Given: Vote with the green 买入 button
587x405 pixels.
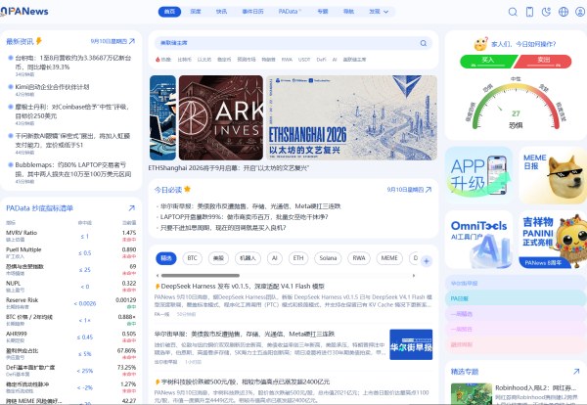Looking at the screenshot, I should (x=488, y=62).
